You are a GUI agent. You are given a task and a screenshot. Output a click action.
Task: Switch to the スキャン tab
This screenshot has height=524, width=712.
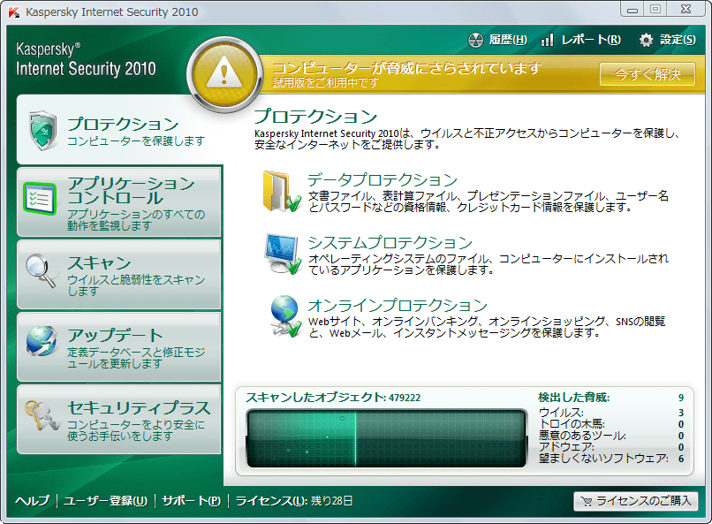coord(119,275)
